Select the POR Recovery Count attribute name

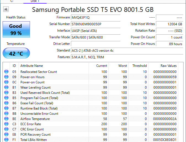point(35,134)
